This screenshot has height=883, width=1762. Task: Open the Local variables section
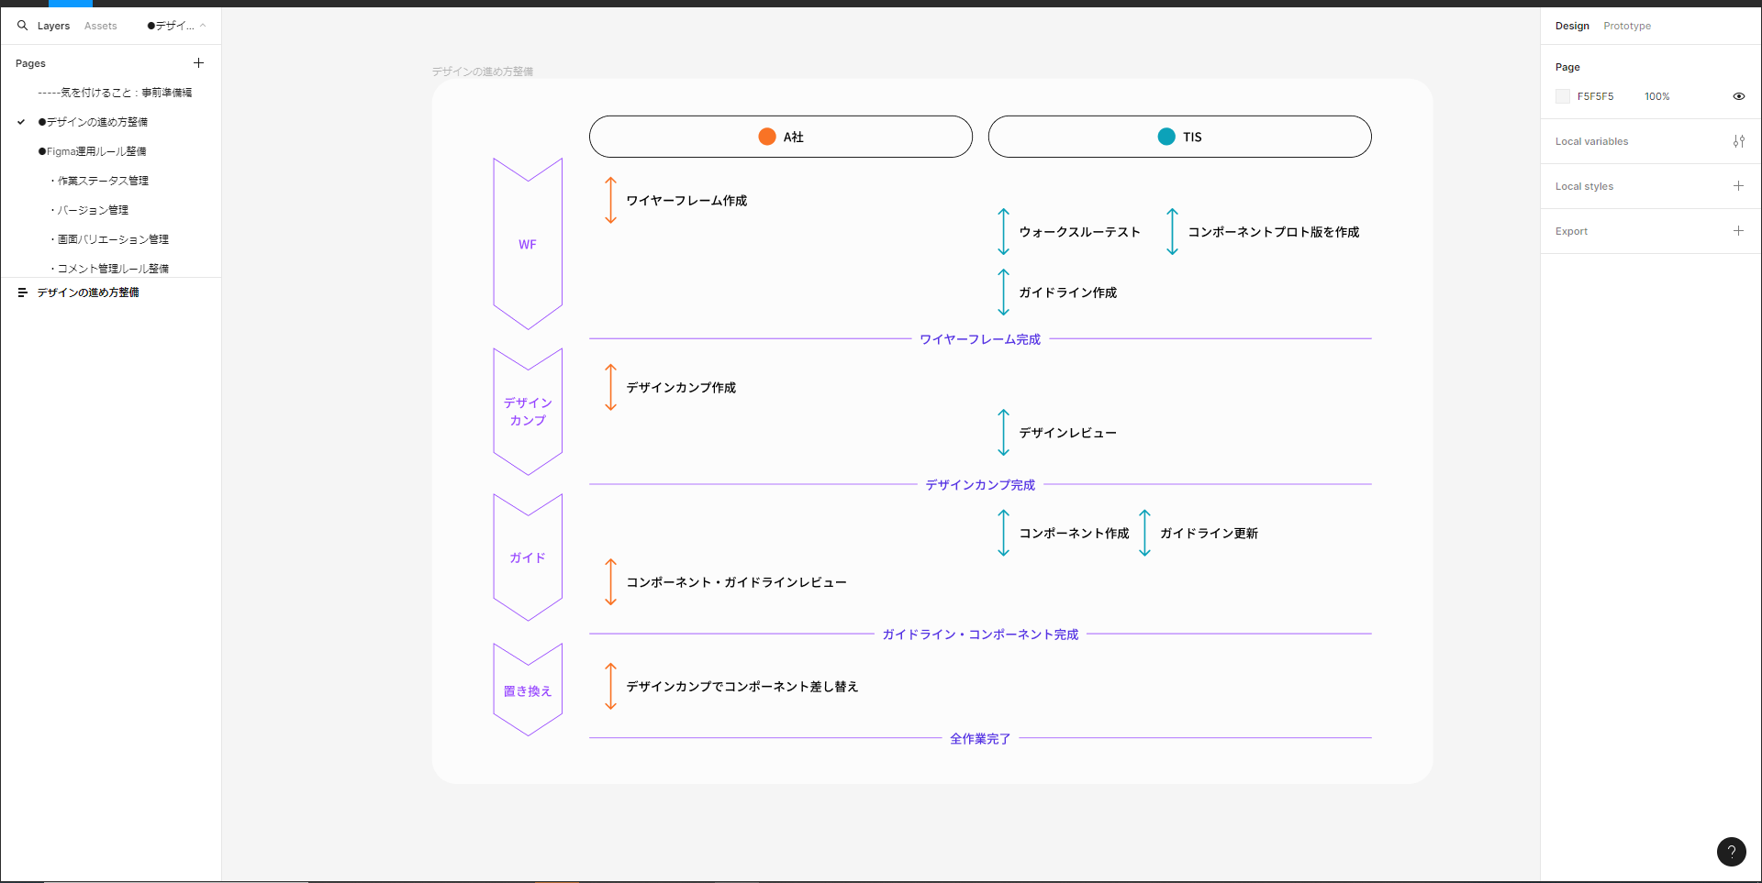click(1592, 141)
